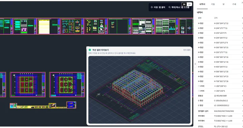Select row H-244*175*7*11

tap(220, 28)
